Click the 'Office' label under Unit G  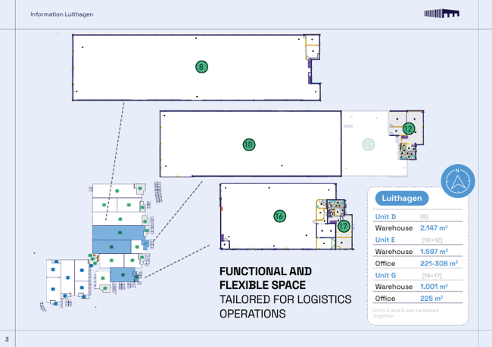(x=385, y=299)
